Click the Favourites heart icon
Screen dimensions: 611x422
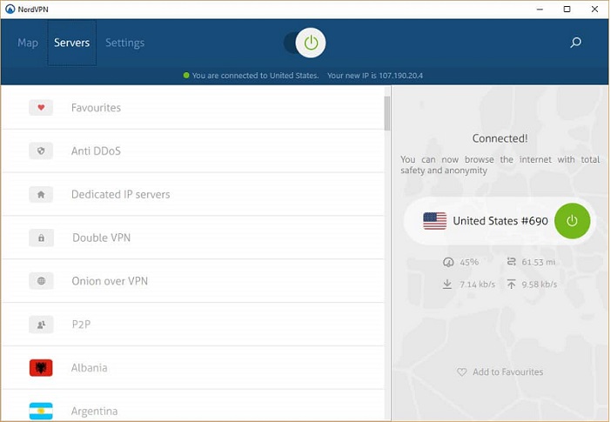click(41, 108)
